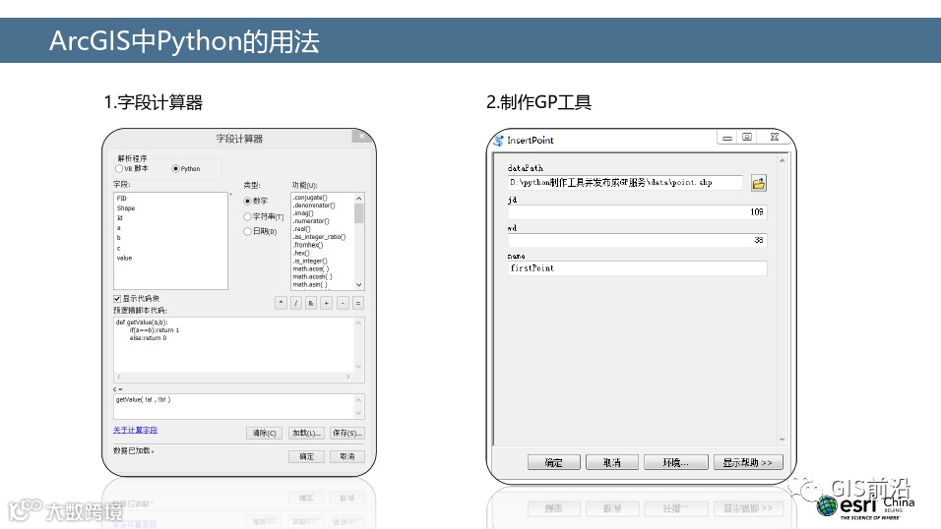Click the dataPath input field

coord(625,182)
